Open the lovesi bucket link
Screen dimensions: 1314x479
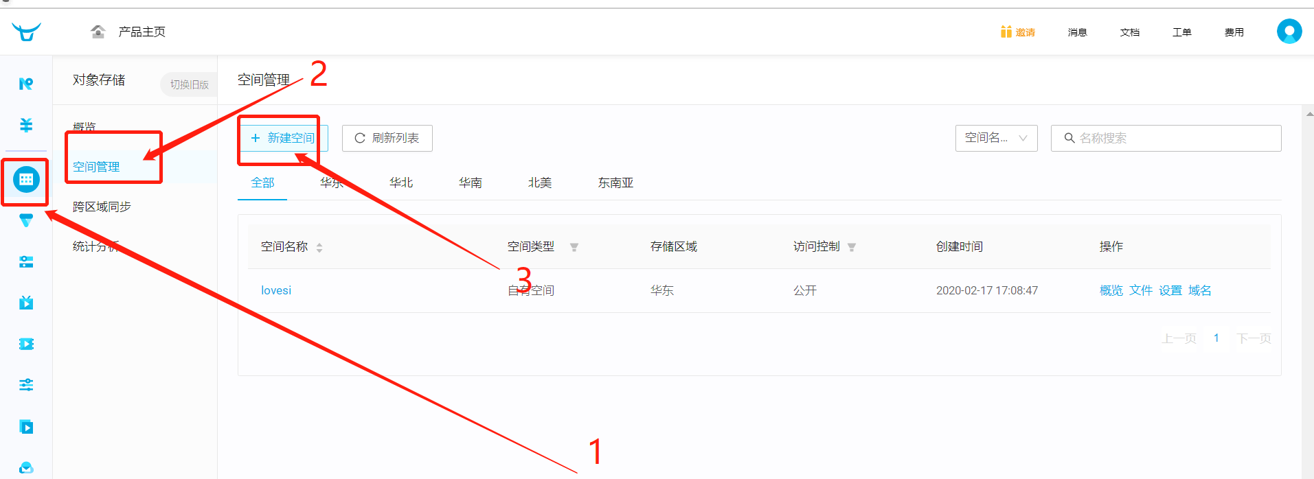276,290
